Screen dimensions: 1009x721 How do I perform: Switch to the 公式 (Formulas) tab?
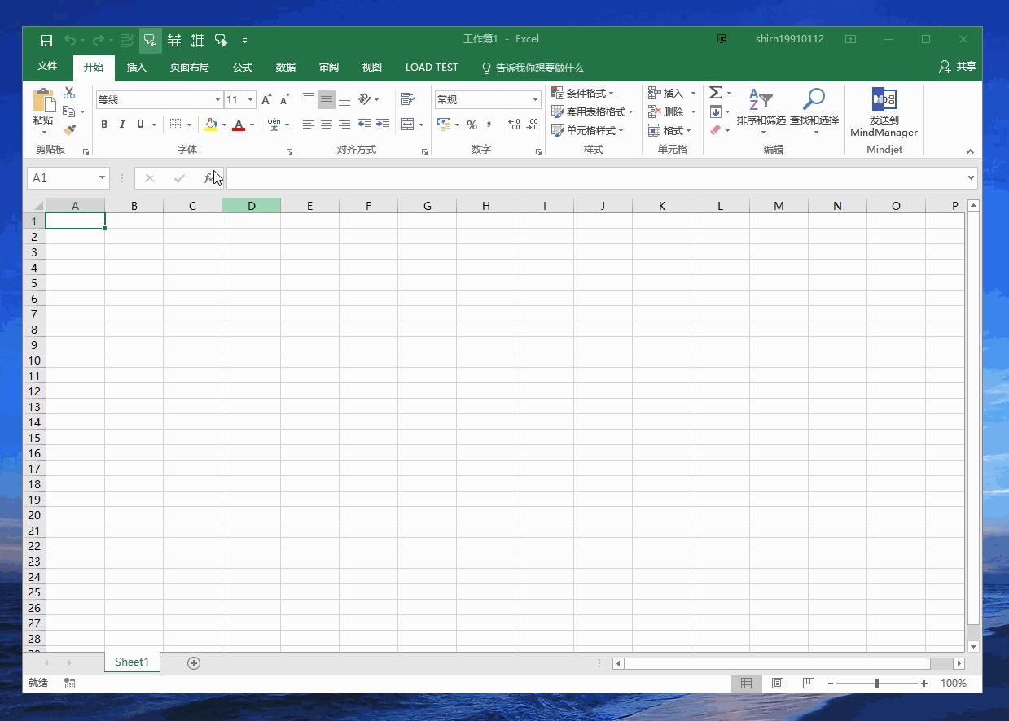(243, 68)
